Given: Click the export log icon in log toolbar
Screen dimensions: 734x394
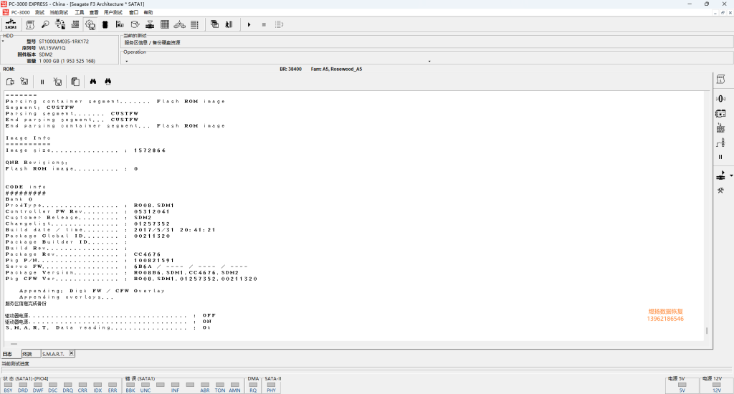Looking at the screenshot, I should pos(10,82).
